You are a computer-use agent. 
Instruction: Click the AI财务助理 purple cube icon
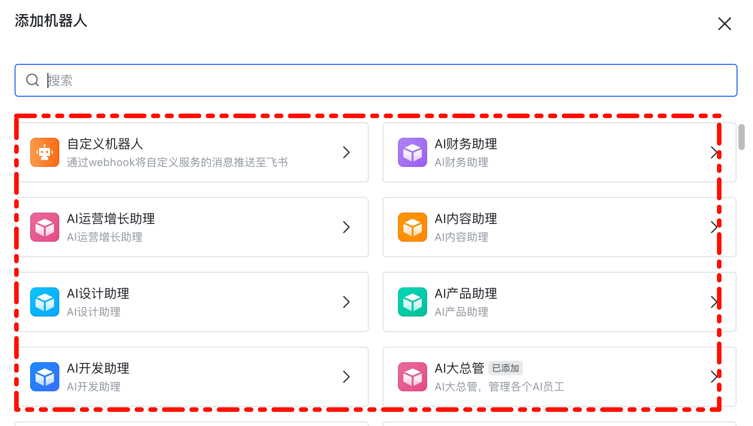click(412, 152)
